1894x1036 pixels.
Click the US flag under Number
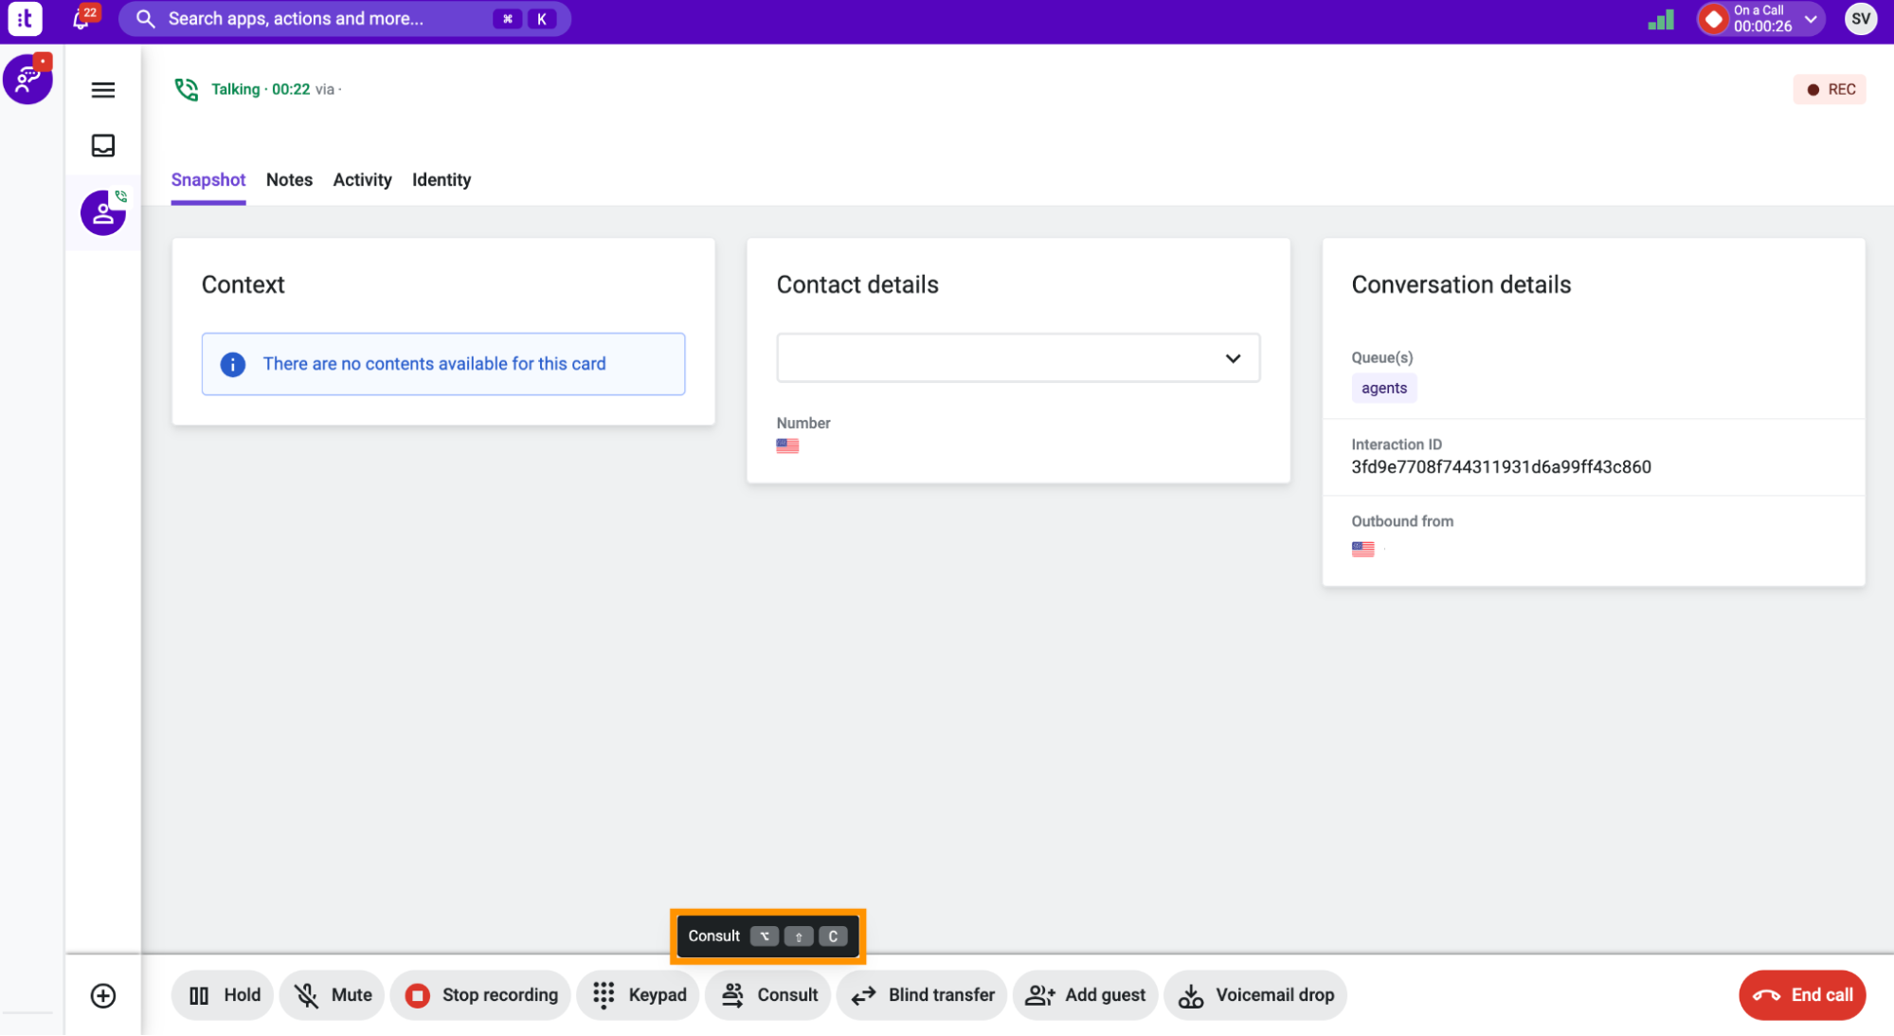coord(787,445)
